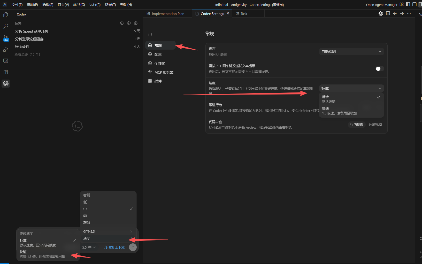Set intelligence level to 超高

tap(108, 222)
